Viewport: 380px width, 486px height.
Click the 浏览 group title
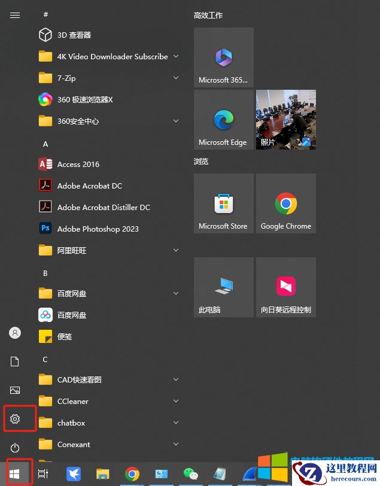[201, 162]
